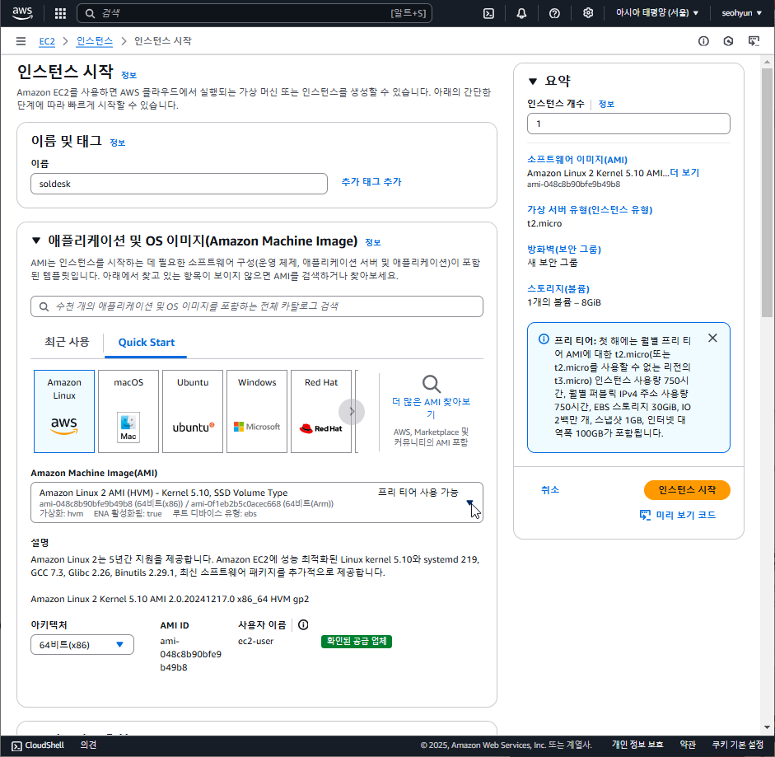Open 의견 feedback in the footer
This screenshot has width=775, height=757.
click(x=88, y=745)
